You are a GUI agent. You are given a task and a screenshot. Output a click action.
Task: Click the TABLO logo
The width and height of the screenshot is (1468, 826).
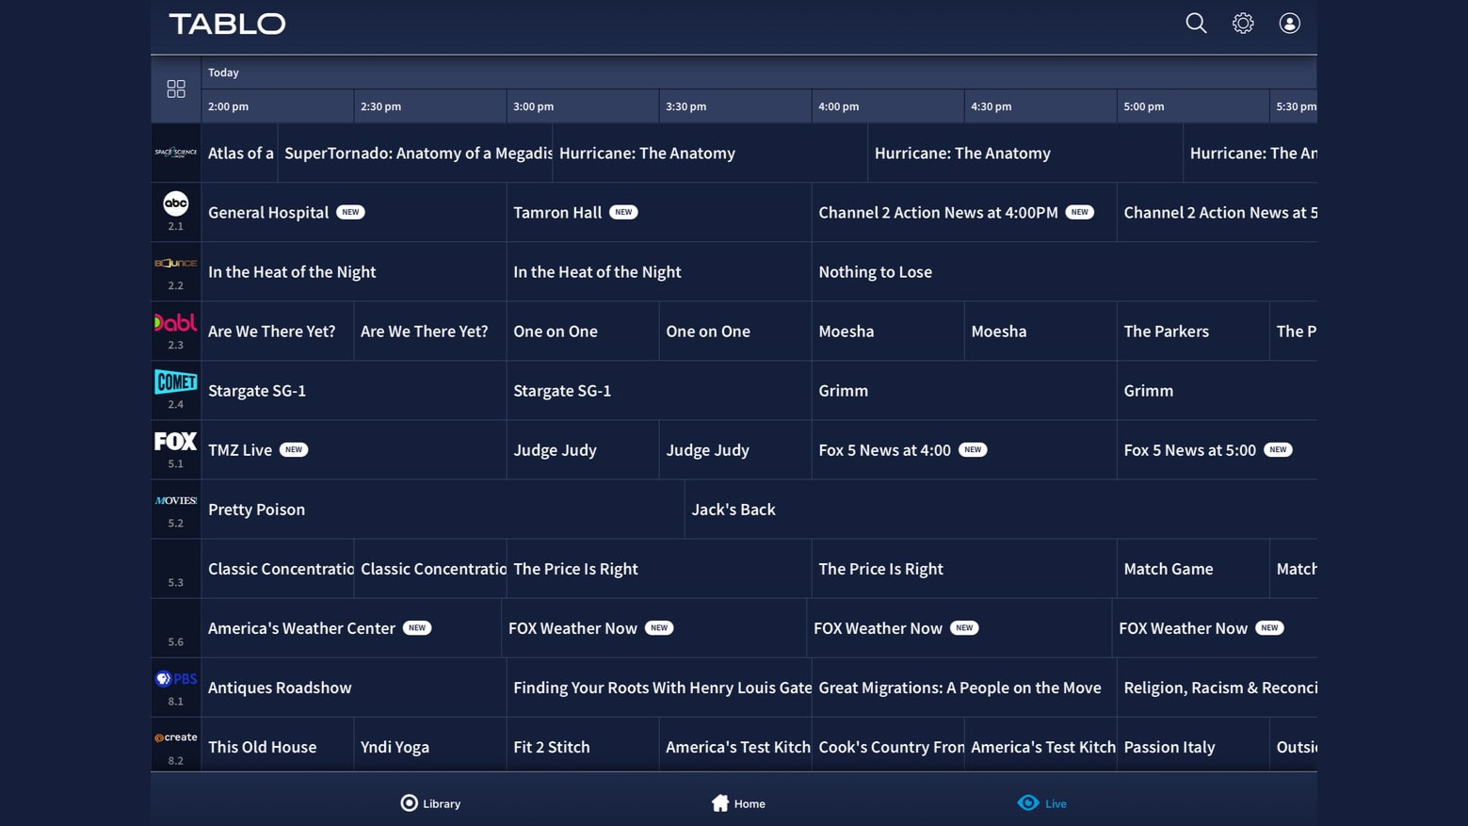227,24
